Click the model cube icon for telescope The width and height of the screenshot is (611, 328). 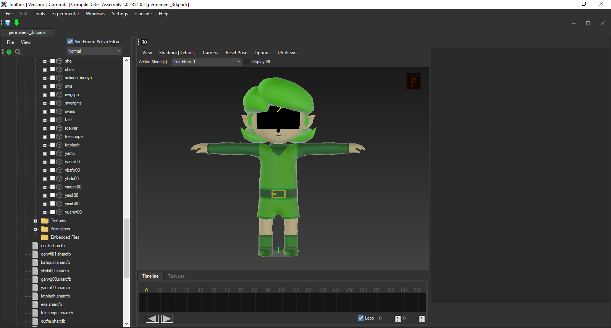click(59, 137)
